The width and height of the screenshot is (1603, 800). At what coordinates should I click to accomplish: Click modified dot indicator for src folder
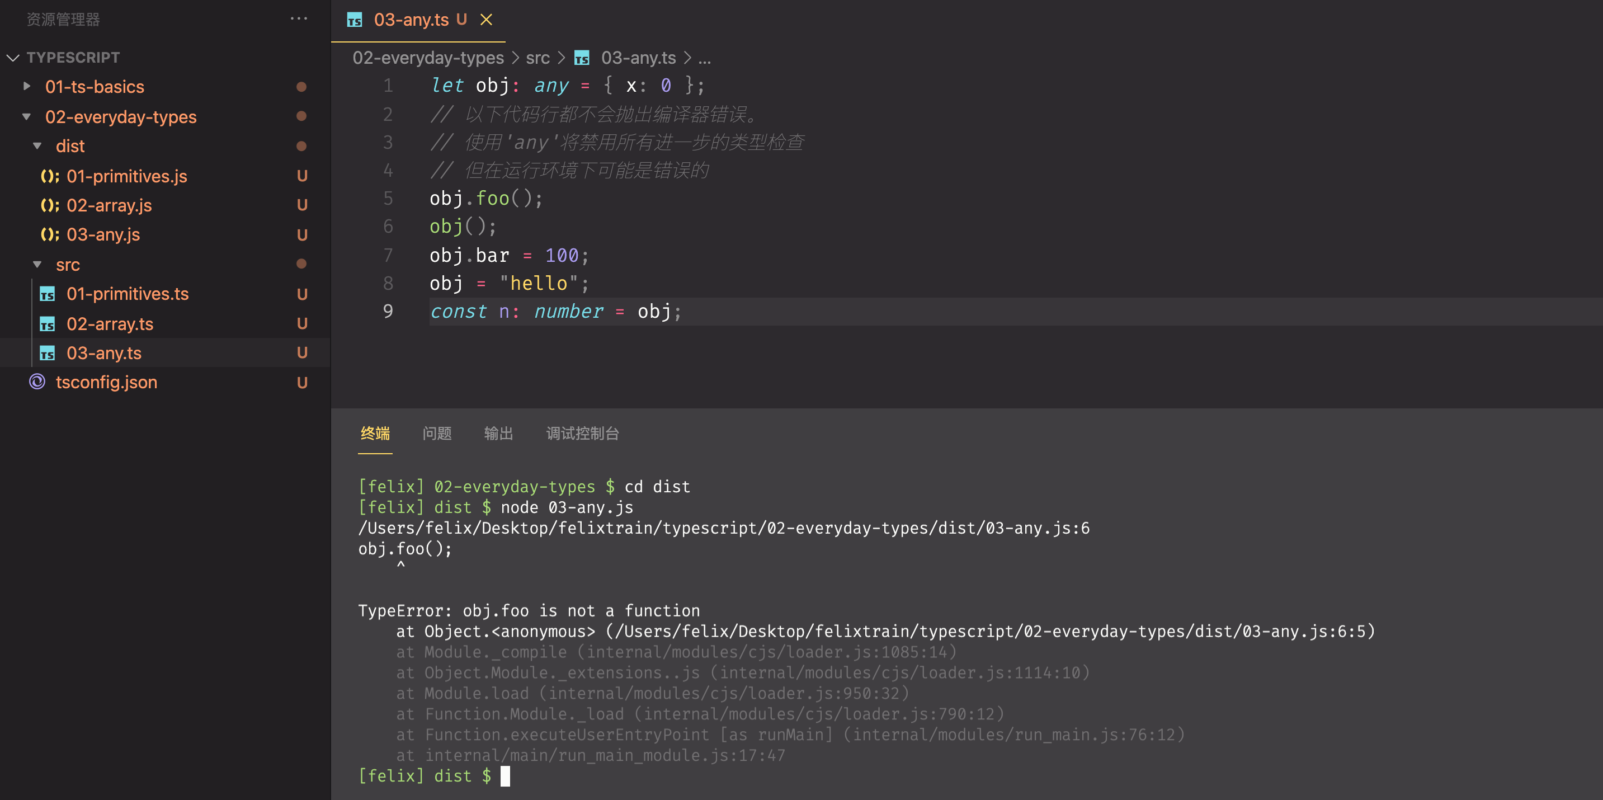(302, 264)
